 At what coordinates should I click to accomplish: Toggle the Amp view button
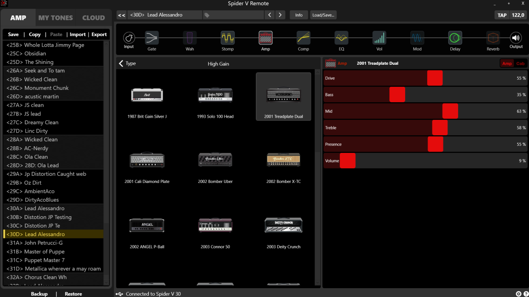click(x=507, y=63)
